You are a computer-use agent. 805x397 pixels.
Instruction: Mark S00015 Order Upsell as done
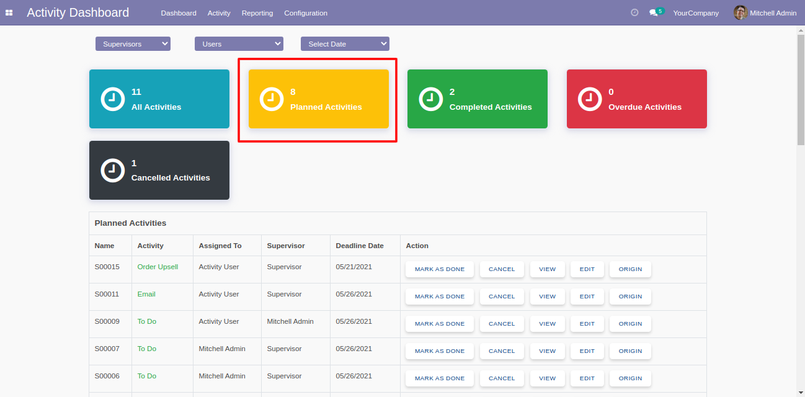click(440, 269)
